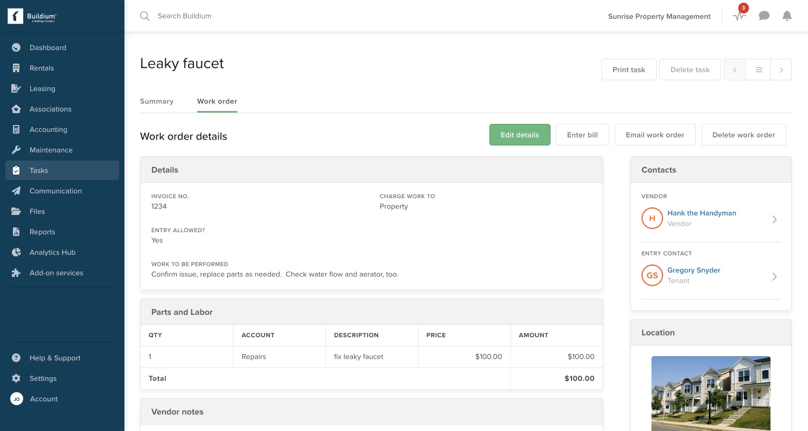Viewport: 808px width, 431px height.
Task: Click the property location photo
Action: click(711, 393)
